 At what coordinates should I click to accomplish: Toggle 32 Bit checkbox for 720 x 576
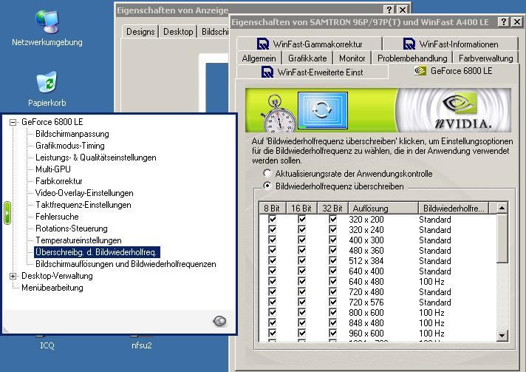click(x=332, y=302)
